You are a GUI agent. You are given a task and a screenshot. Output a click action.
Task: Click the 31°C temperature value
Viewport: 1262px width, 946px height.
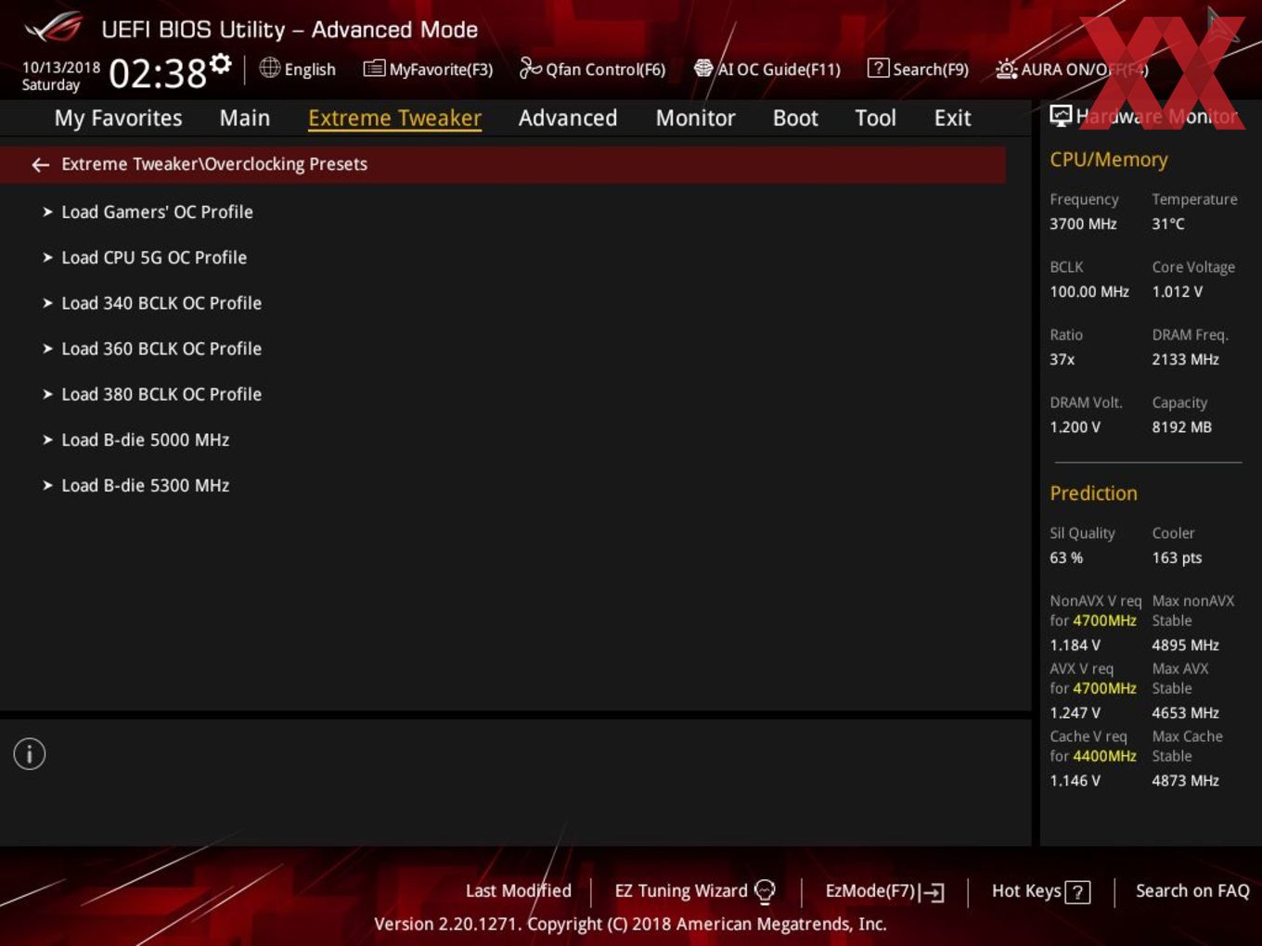pyautogui.click(x=1168, y=224)
